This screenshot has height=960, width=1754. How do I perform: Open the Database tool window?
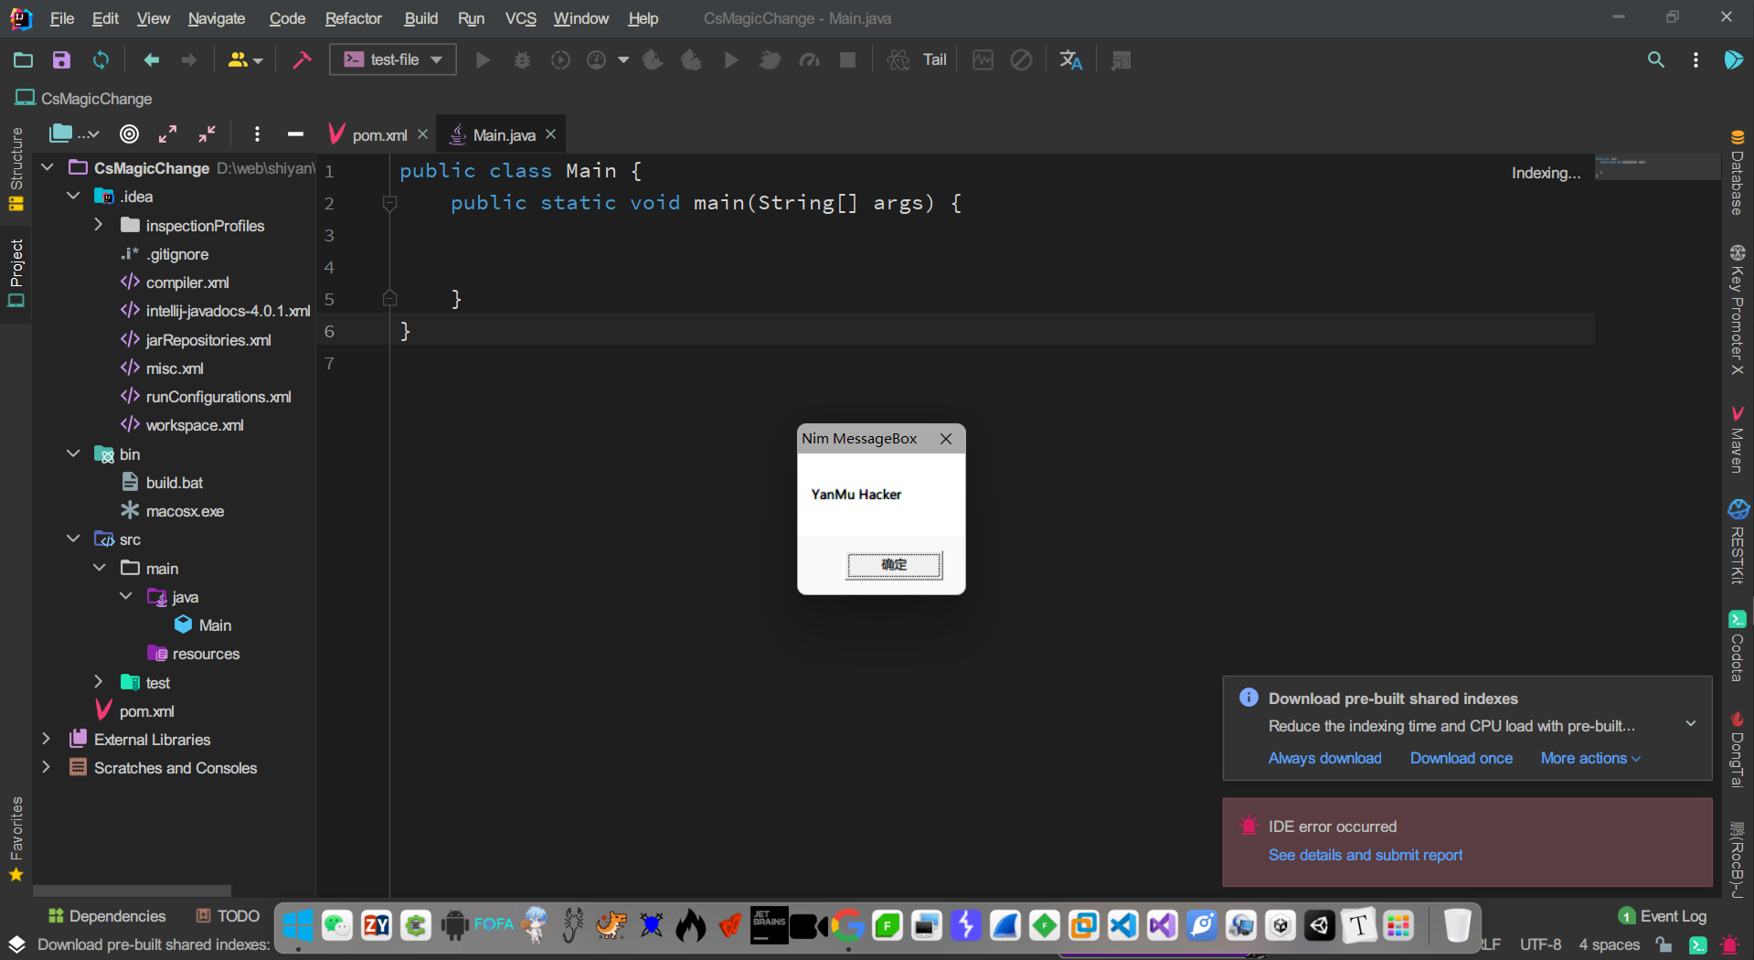[1737, 174]
